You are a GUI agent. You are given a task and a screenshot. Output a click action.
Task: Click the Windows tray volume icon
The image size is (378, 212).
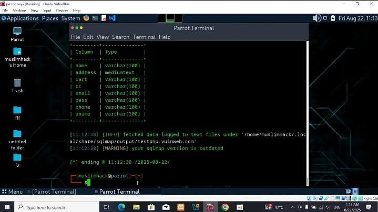pos(328,207)
